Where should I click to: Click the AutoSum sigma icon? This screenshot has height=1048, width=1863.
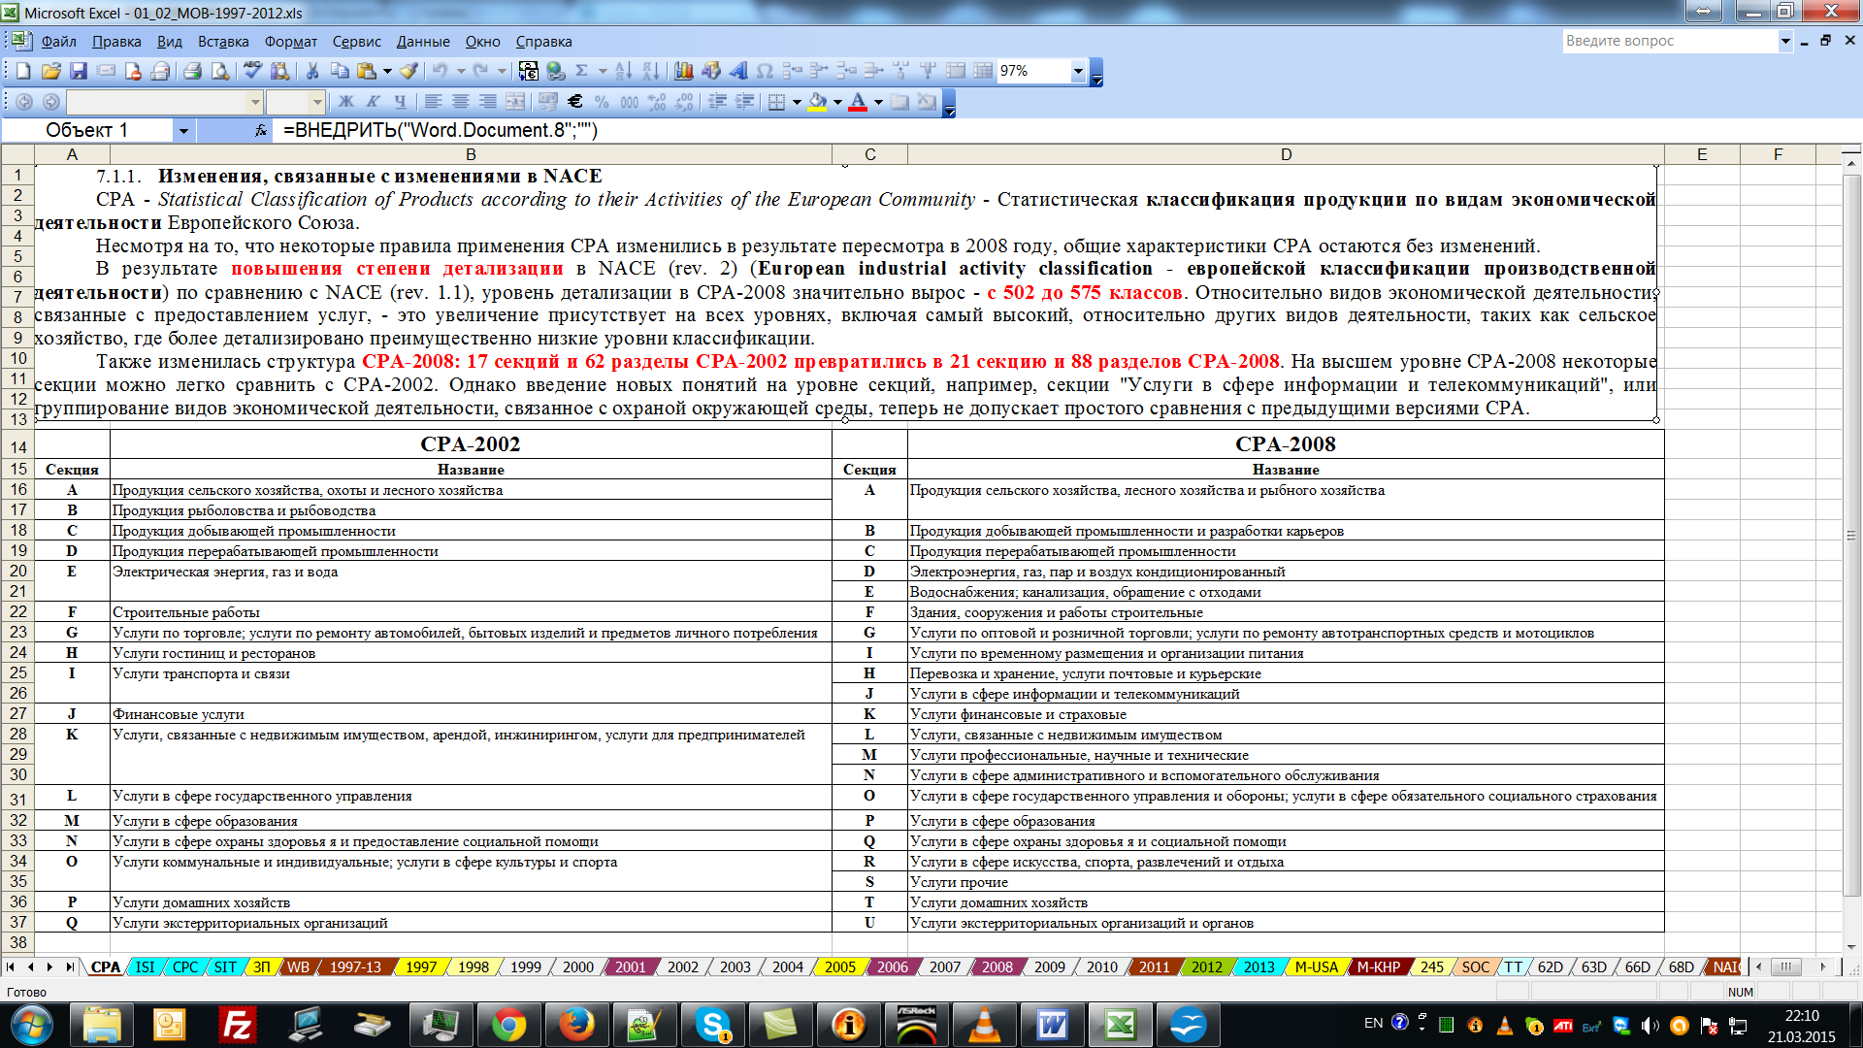tap(581, 71)
